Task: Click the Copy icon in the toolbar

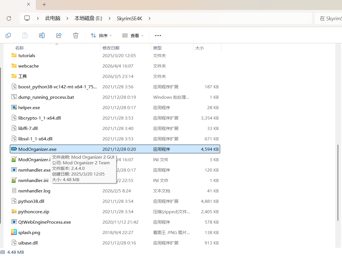Action: coord(8,35)
